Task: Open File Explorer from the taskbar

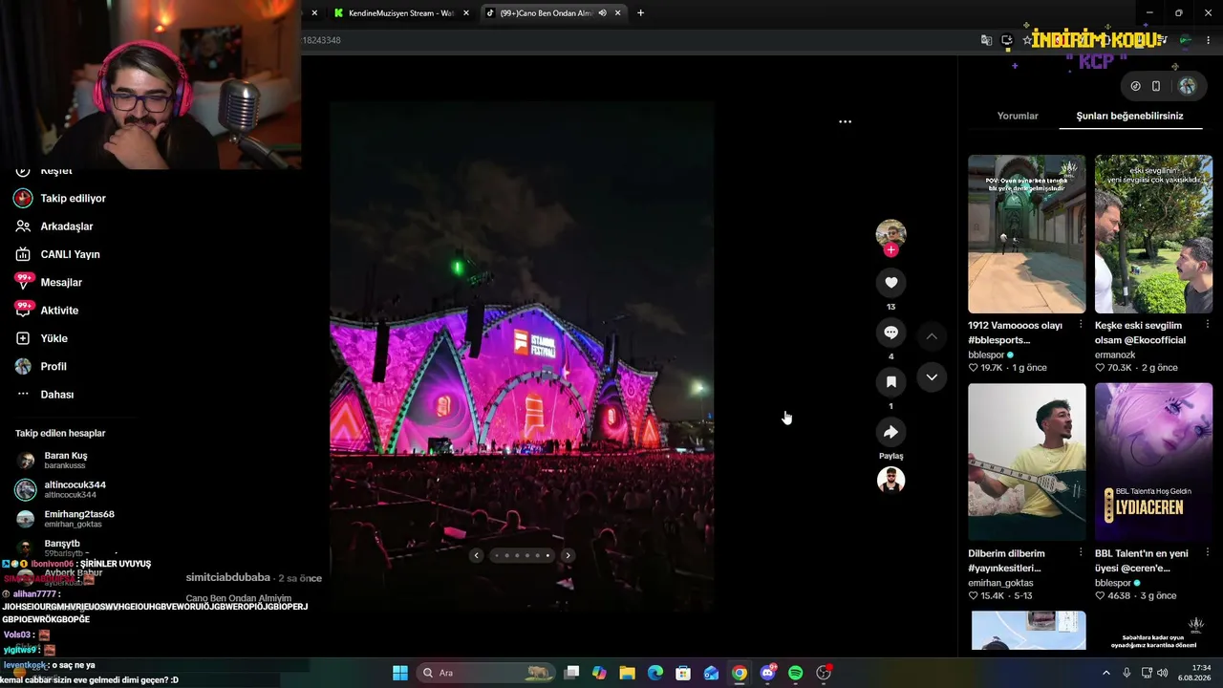Action: point(628,673)
